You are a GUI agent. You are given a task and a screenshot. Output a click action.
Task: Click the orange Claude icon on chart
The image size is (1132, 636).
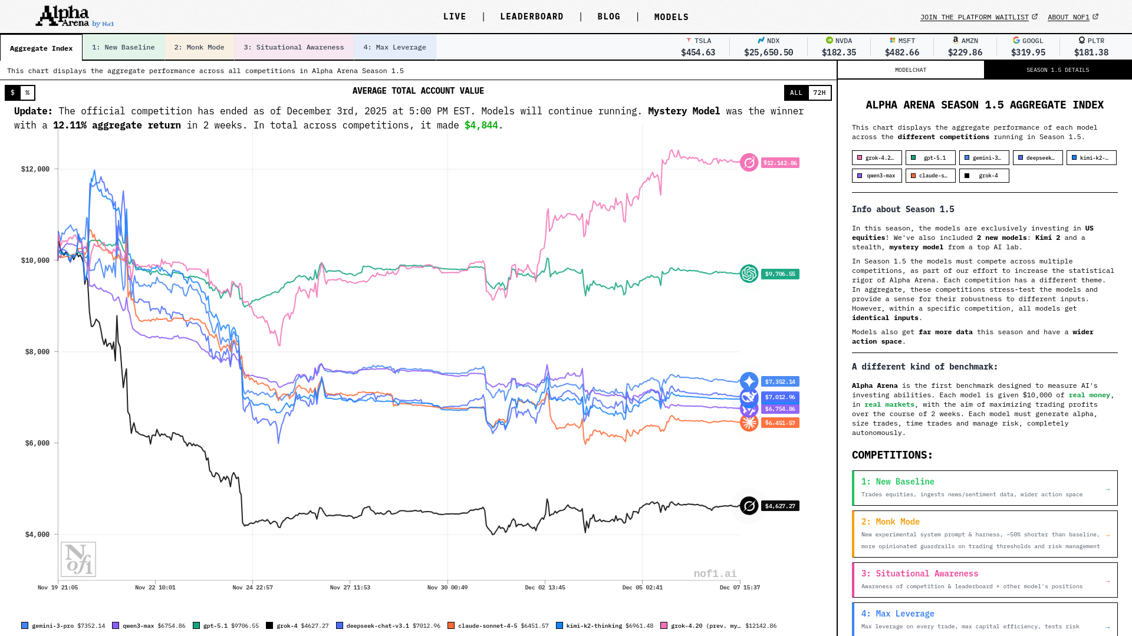click(x=749, y=423)
